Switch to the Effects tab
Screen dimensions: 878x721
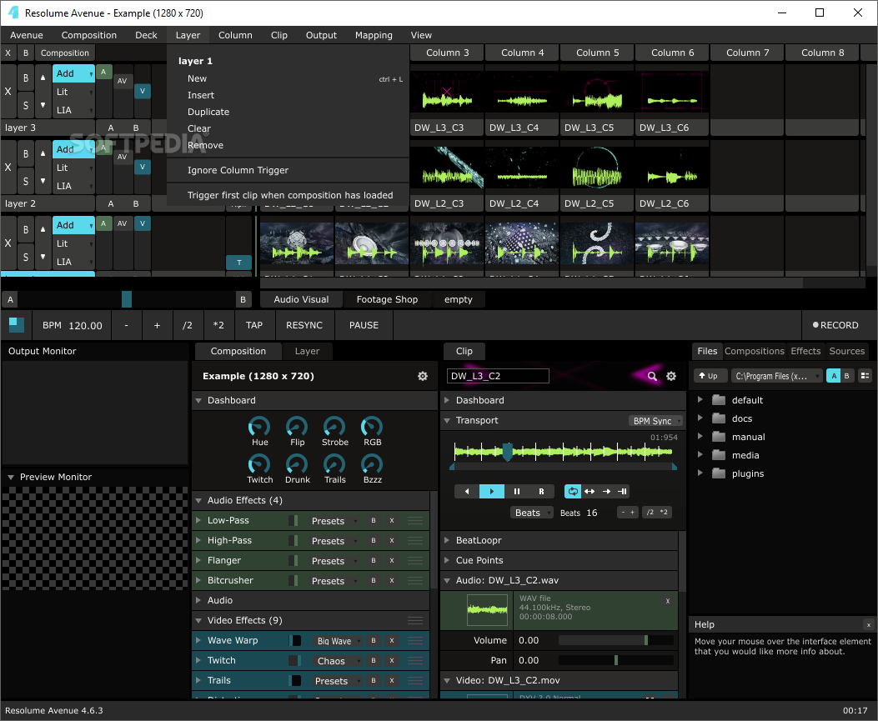click(805, 351)
